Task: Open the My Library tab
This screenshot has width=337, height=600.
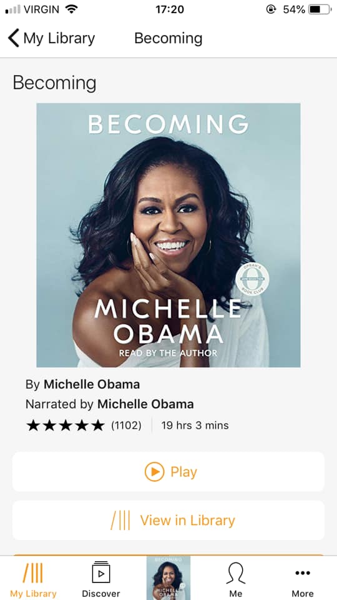Action: pos(33,578)
